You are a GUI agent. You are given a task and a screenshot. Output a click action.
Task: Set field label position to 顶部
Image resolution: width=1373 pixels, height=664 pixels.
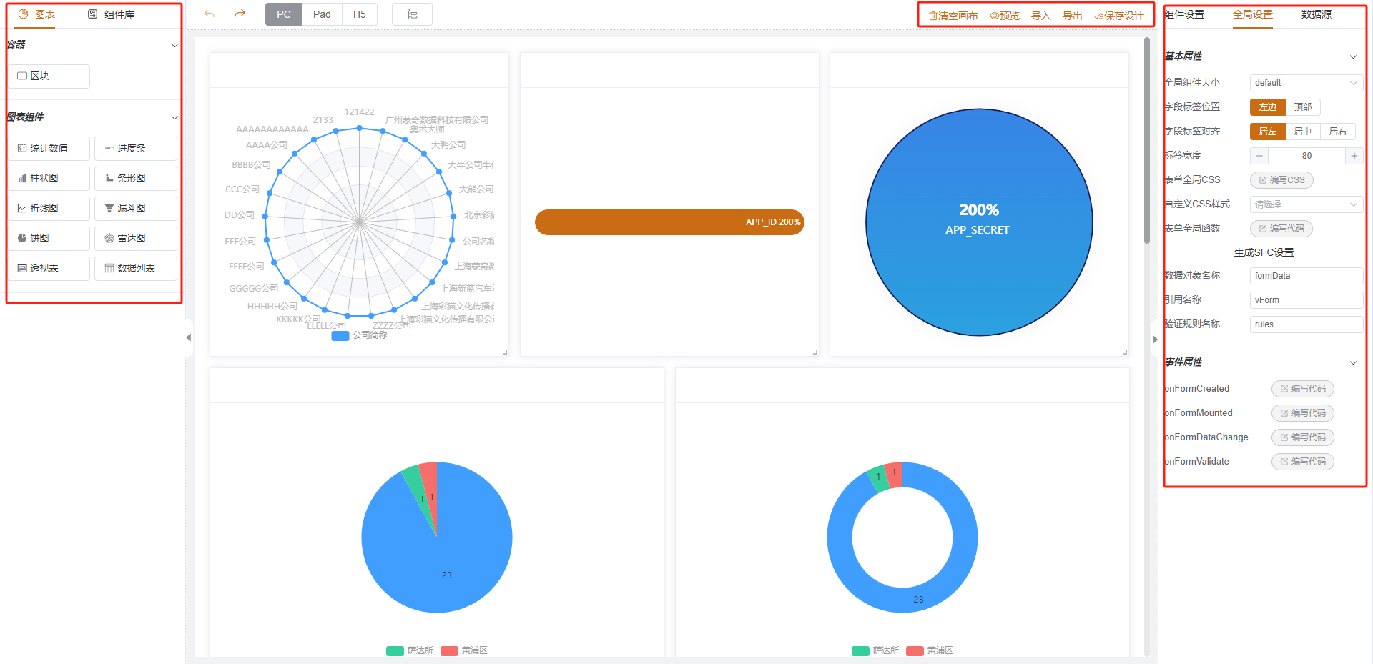tap(1303, 107)
